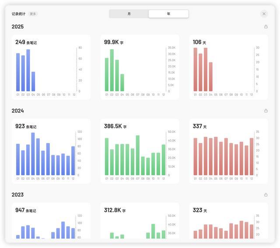
Task: Click the 337 天 total
Action: [199, 126]
